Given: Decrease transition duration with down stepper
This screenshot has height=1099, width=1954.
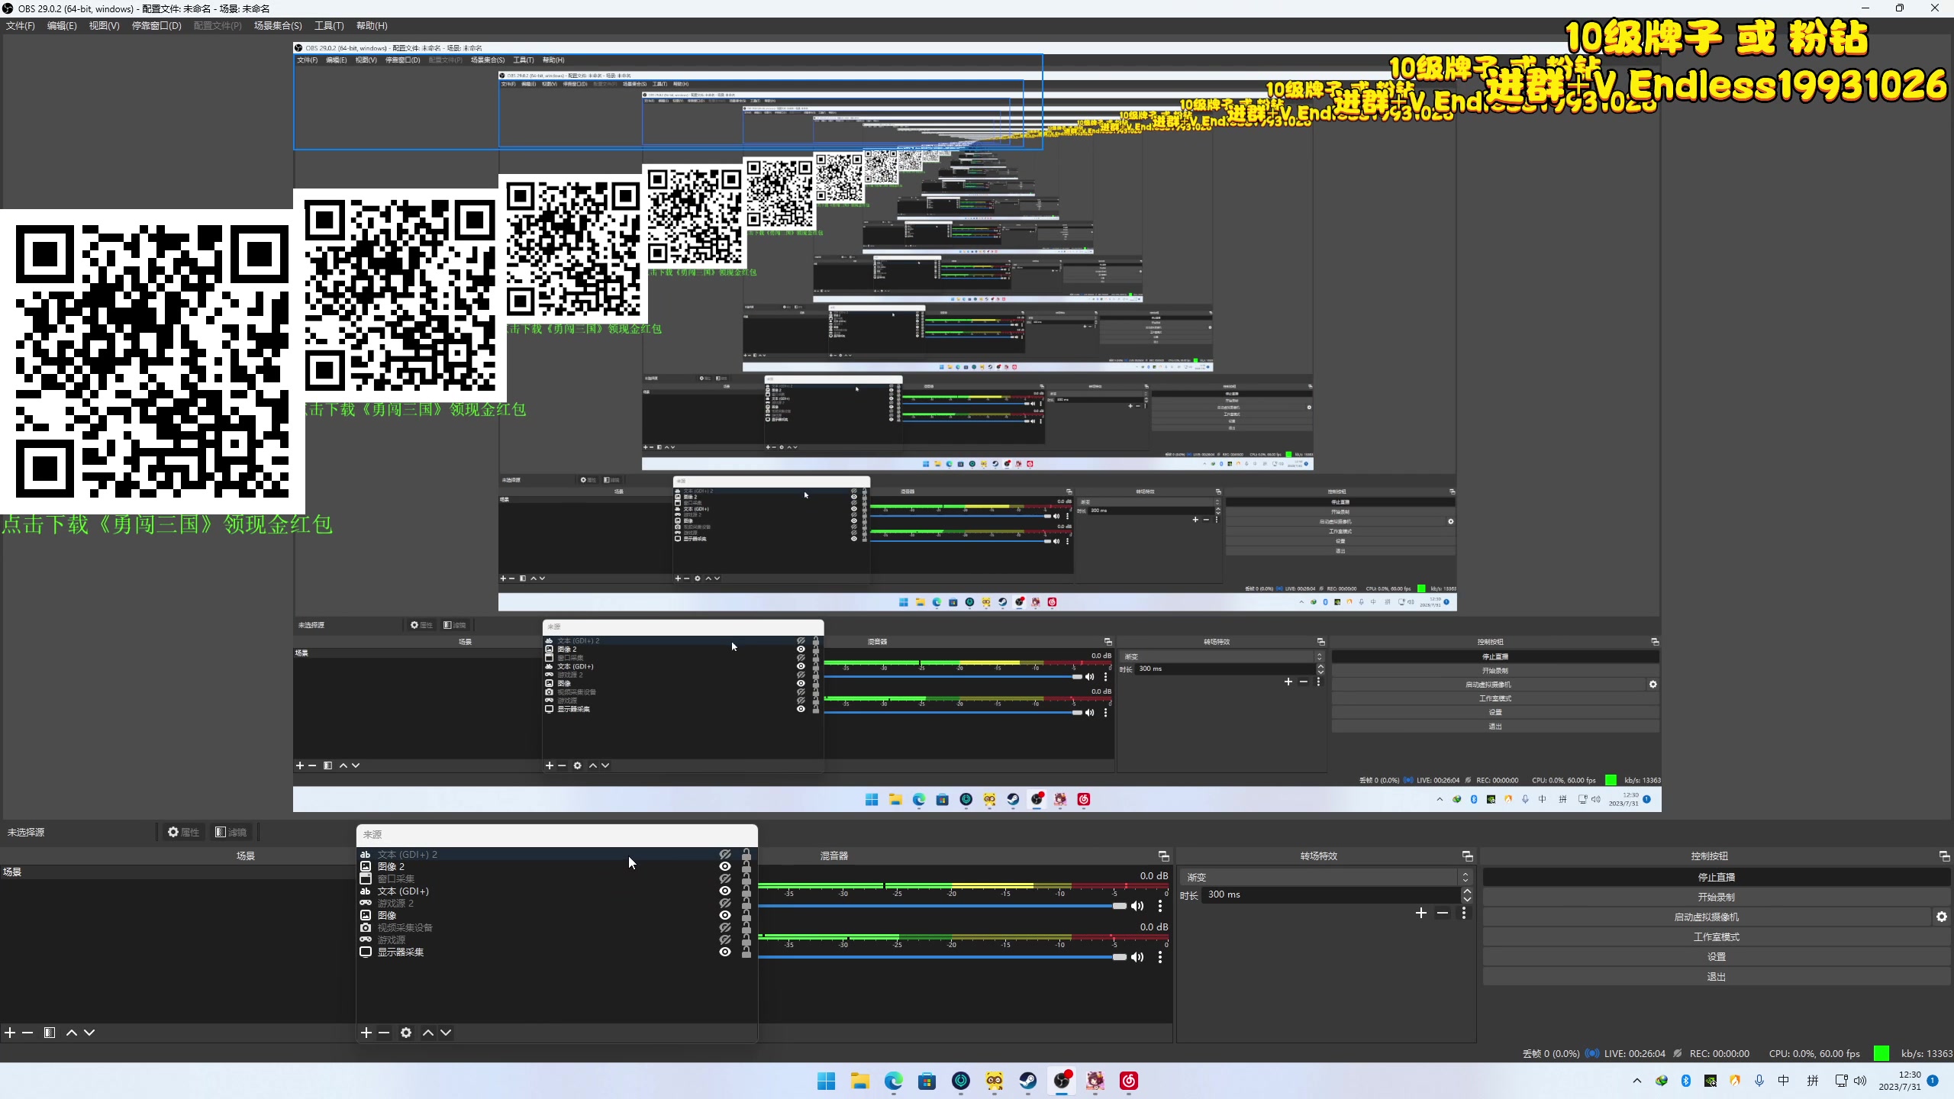Looking at the screenshot, I should [1467, 899].
